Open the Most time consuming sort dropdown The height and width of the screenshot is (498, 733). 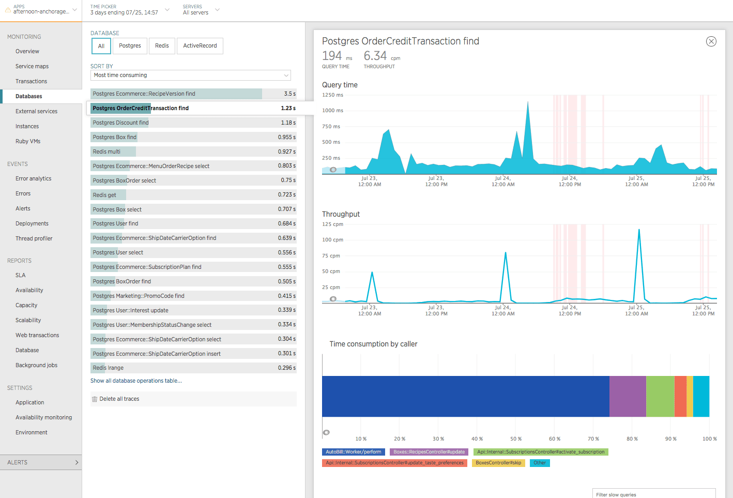tap(190, 75)
